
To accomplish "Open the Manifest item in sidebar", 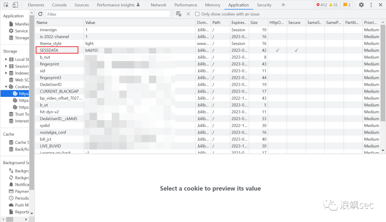I will tap(19, 24).
